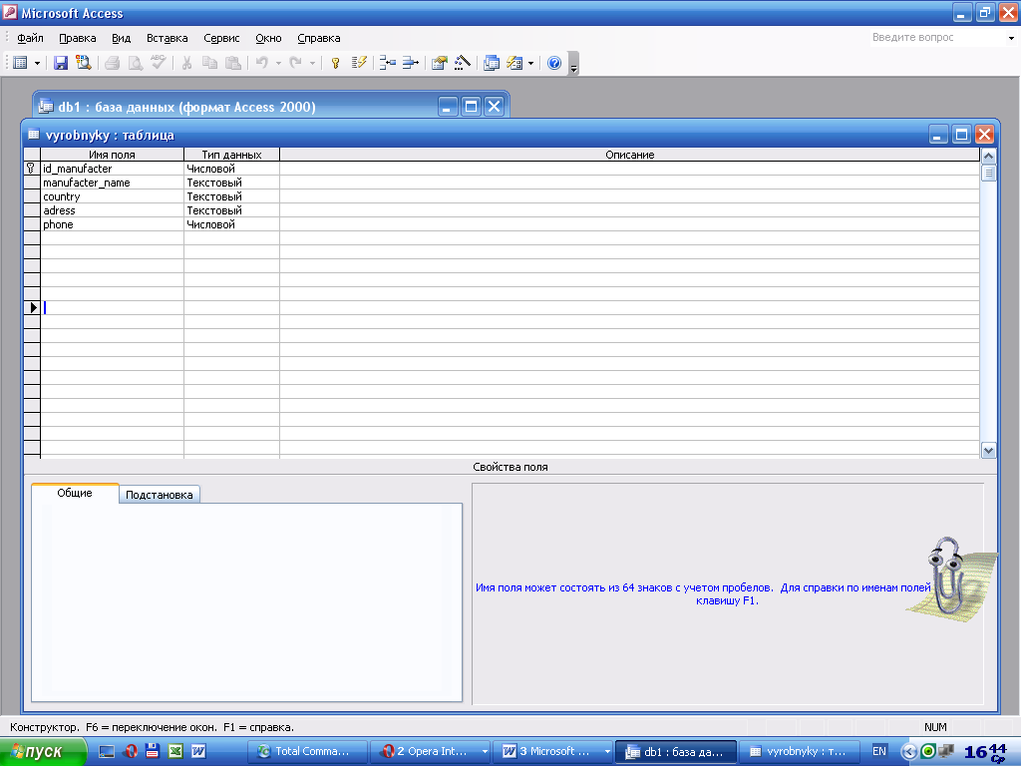Click the 'Введите вопрос' help box
1021x766 pixels.
tap(936, 38)
